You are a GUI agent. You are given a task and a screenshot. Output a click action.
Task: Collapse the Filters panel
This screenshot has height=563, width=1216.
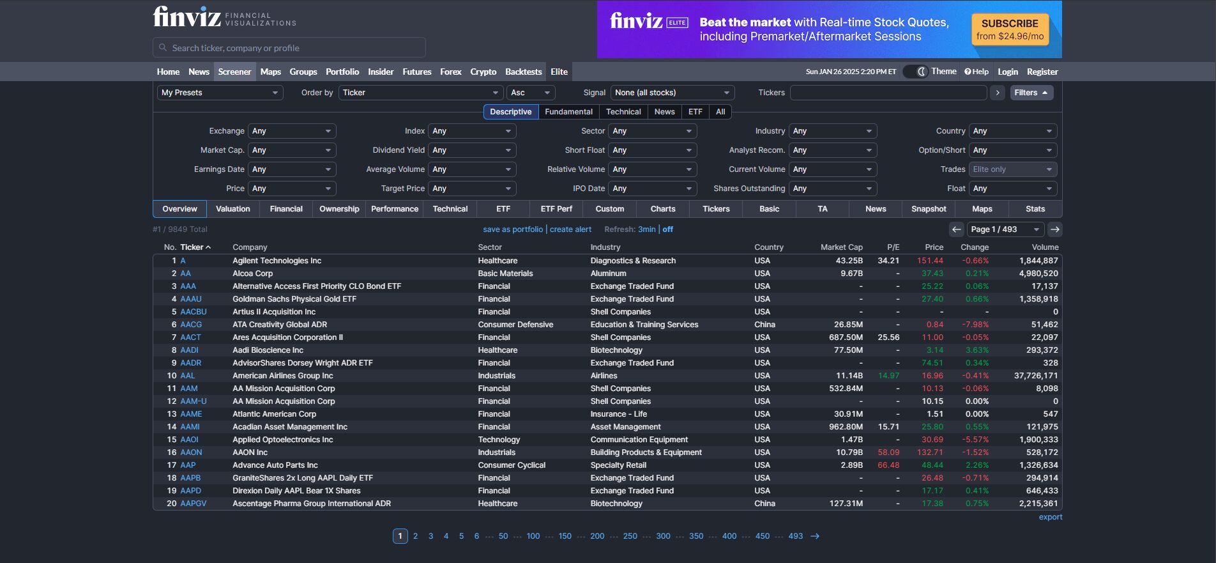click(x=1031, y=93)
